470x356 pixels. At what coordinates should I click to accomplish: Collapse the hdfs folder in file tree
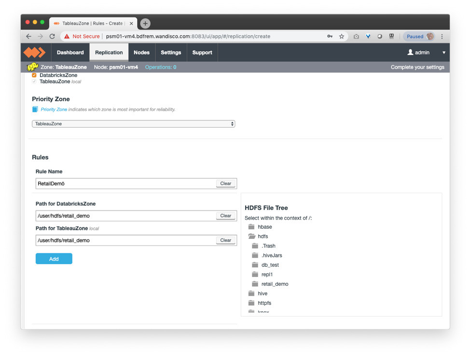(251, 237)
